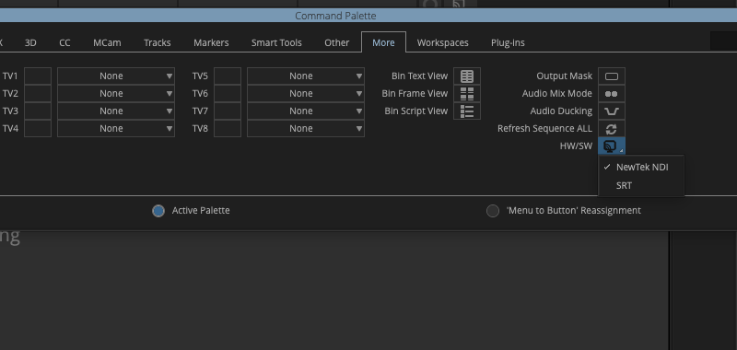Viewport: 737px width, 350px height.
Task: Open the TV4 None dropdown
Action: click(x=116, y=128)
